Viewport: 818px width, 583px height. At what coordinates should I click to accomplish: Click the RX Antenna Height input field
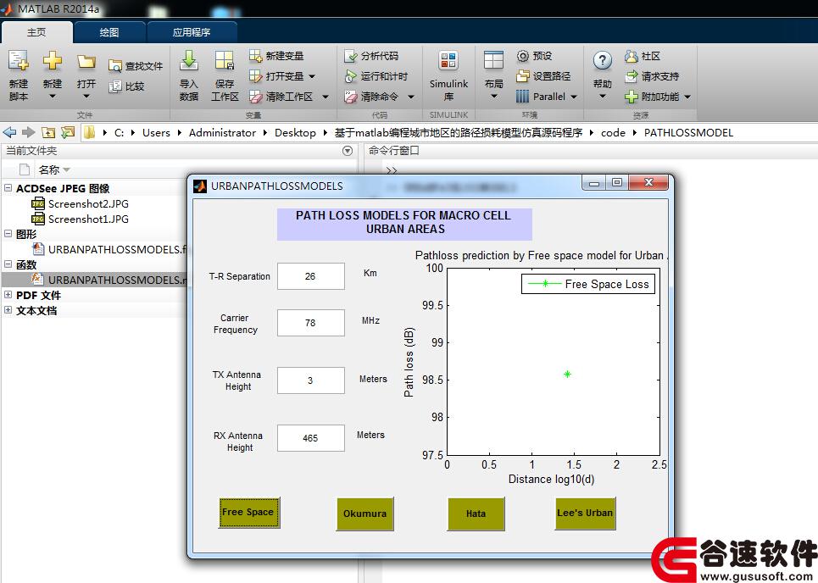click(x=311, y=438)
